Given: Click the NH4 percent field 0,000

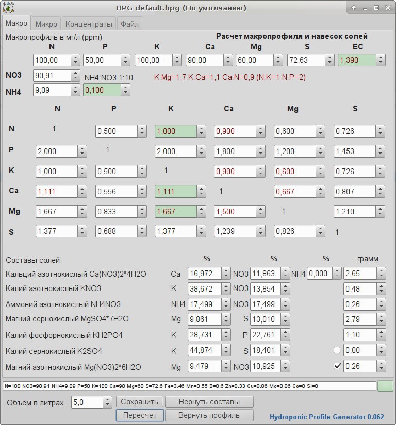Looking at the screenshot, I should tap(320, 273).
